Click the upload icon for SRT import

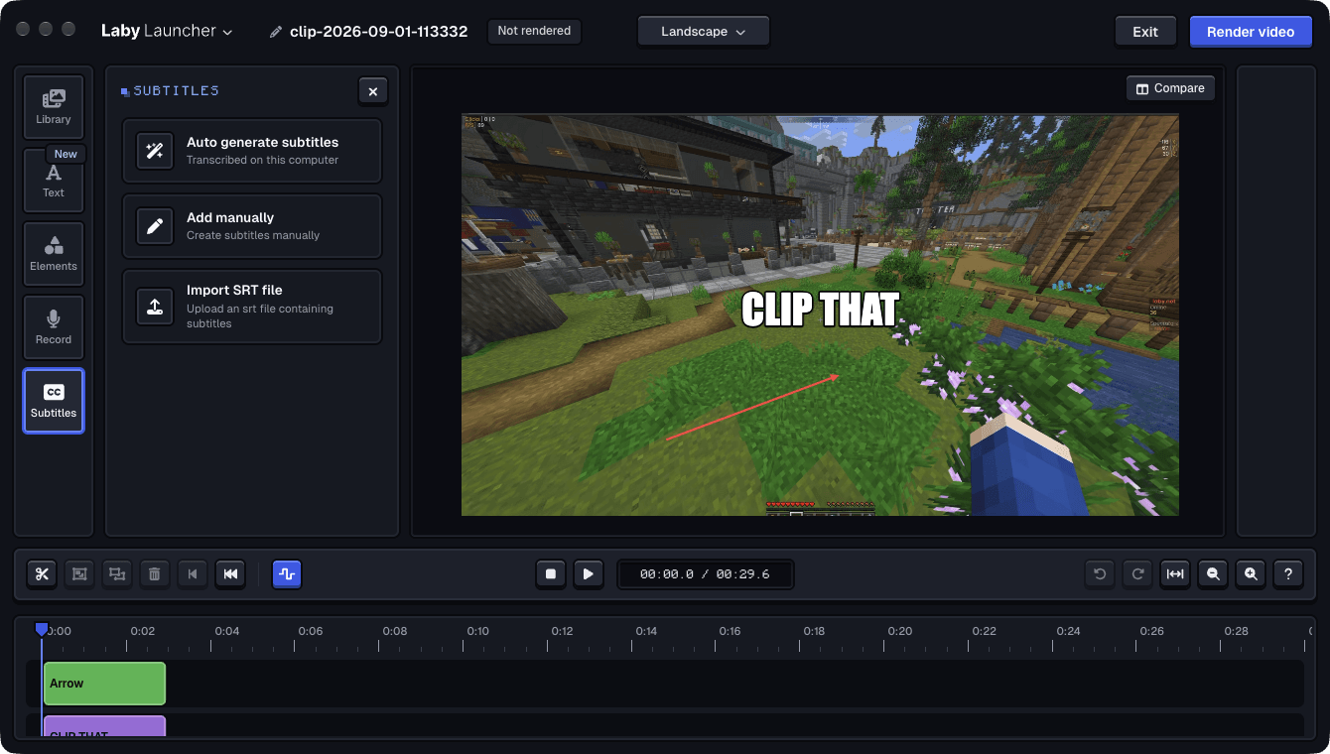(155, 307)
